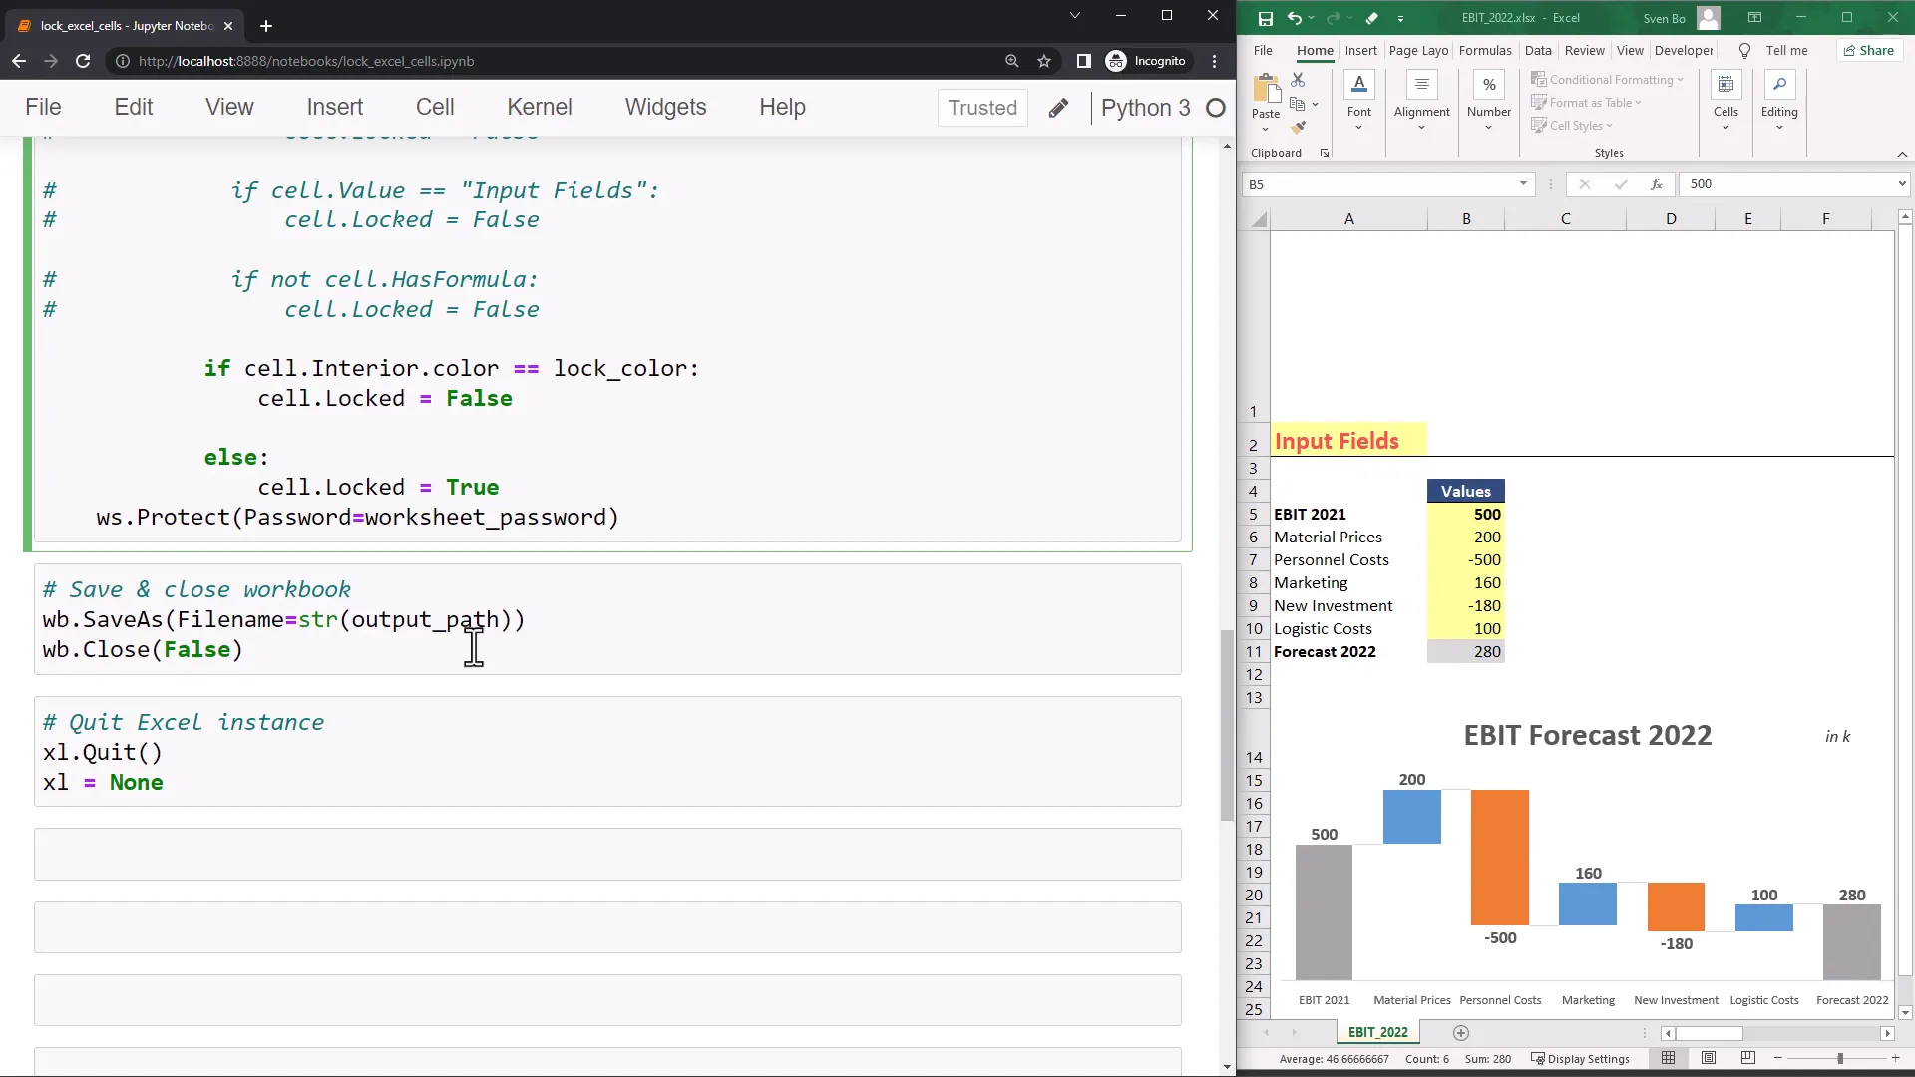Switch to the Formulas ribbon tab
The image size is (1915, 1077).
[1484, 51]
